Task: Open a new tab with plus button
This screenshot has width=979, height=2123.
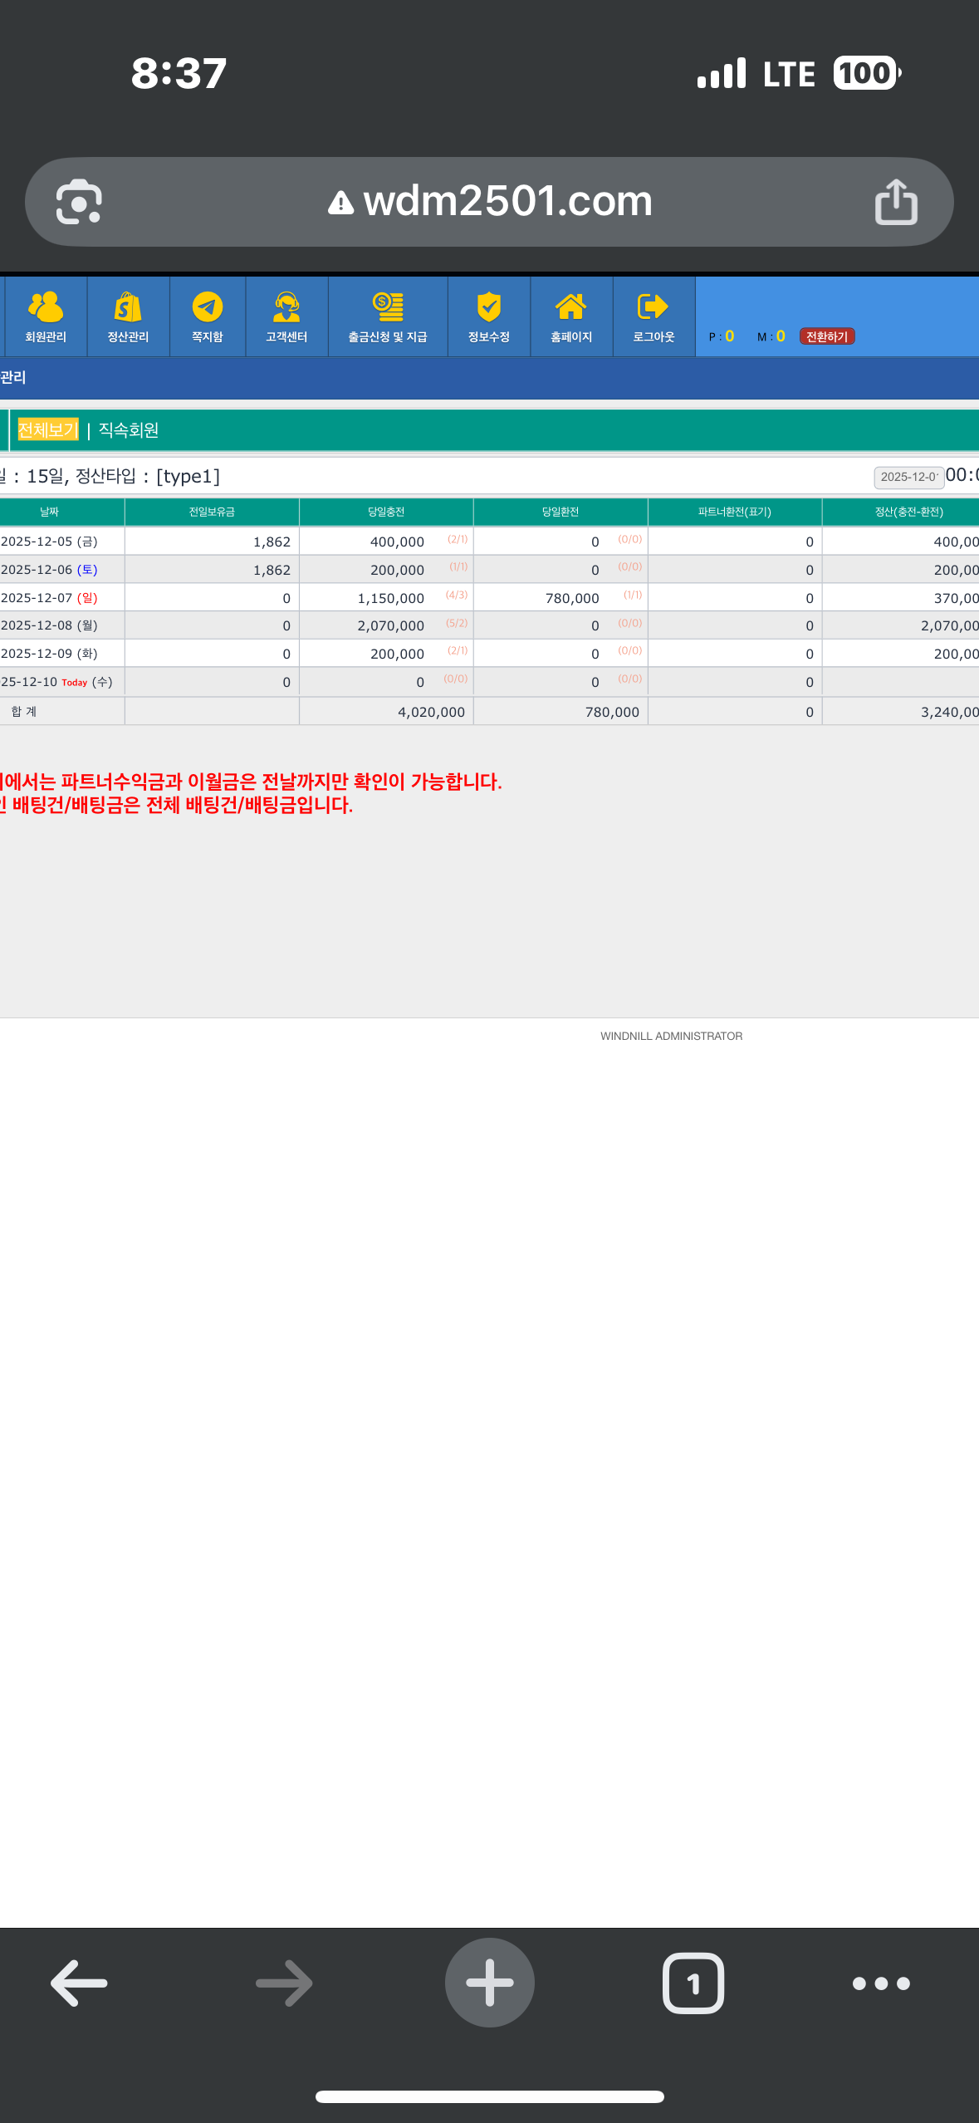Action: [x=489, y=1983]
